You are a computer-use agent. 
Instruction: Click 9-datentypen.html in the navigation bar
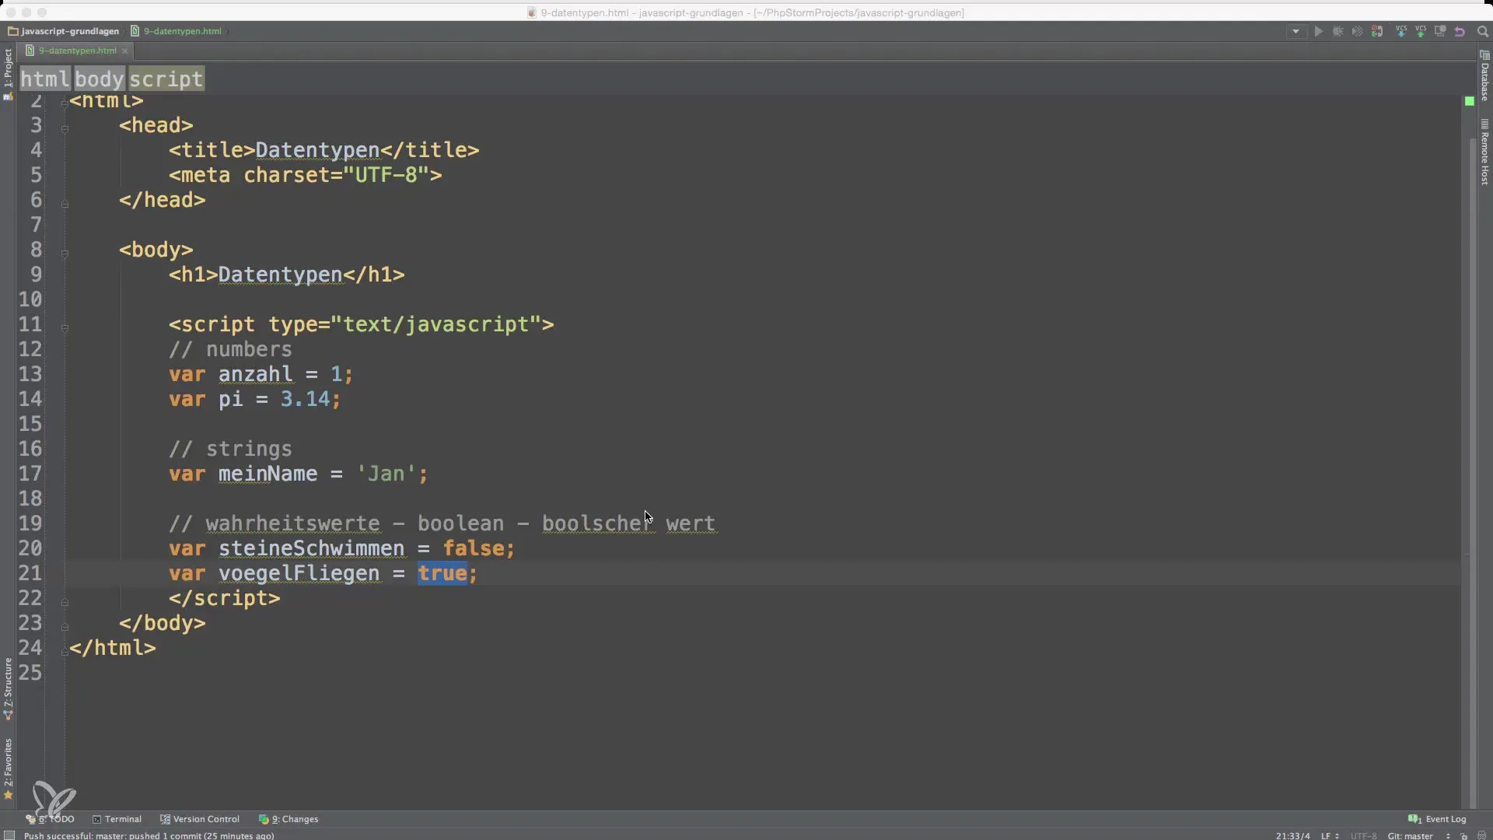tap(176, 31)
